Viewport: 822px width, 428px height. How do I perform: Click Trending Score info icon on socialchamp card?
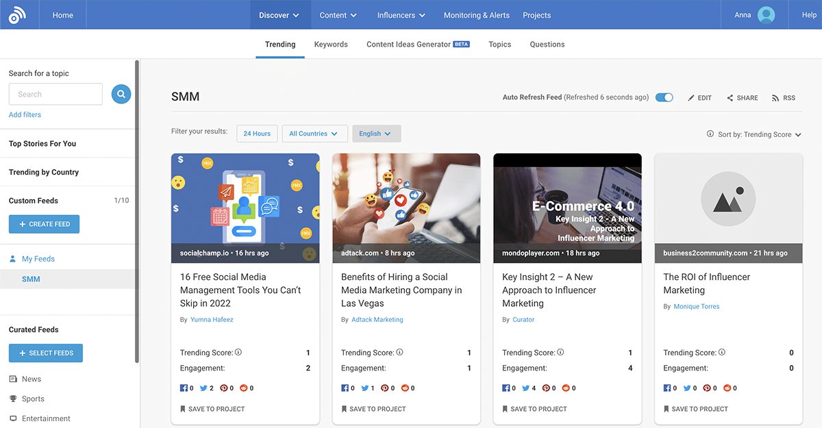(238, 352)
